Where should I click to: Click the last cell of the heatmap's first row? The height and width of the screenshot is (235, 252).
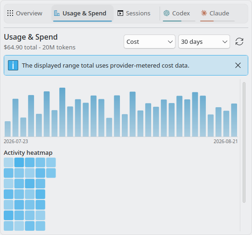pyautogui.click(x=51, y=162)
